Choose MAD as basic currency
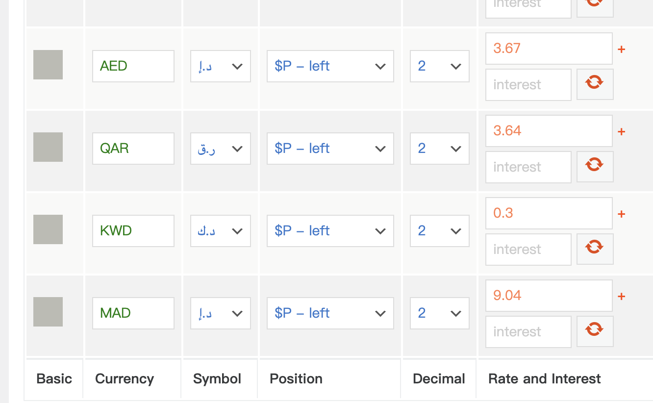 [x=48, y=312]
